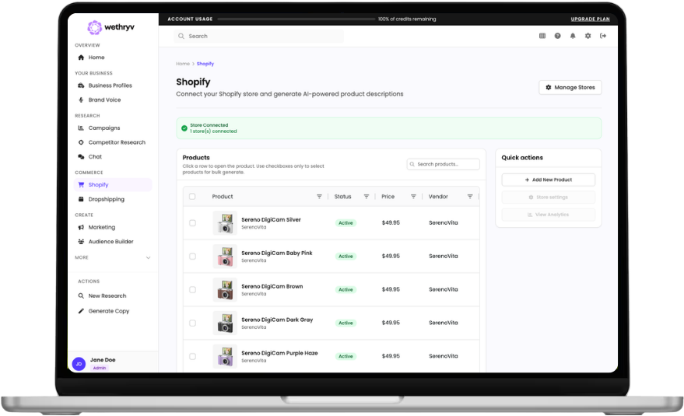Click the New Research magnifier icon
Viewport: 684px width, 416px height.
click(81, 295)
